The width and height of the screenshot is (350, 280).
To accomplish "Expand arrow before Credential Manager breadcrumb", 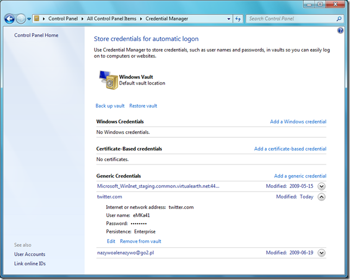I will pyautogui.click(x=141, y=19).
